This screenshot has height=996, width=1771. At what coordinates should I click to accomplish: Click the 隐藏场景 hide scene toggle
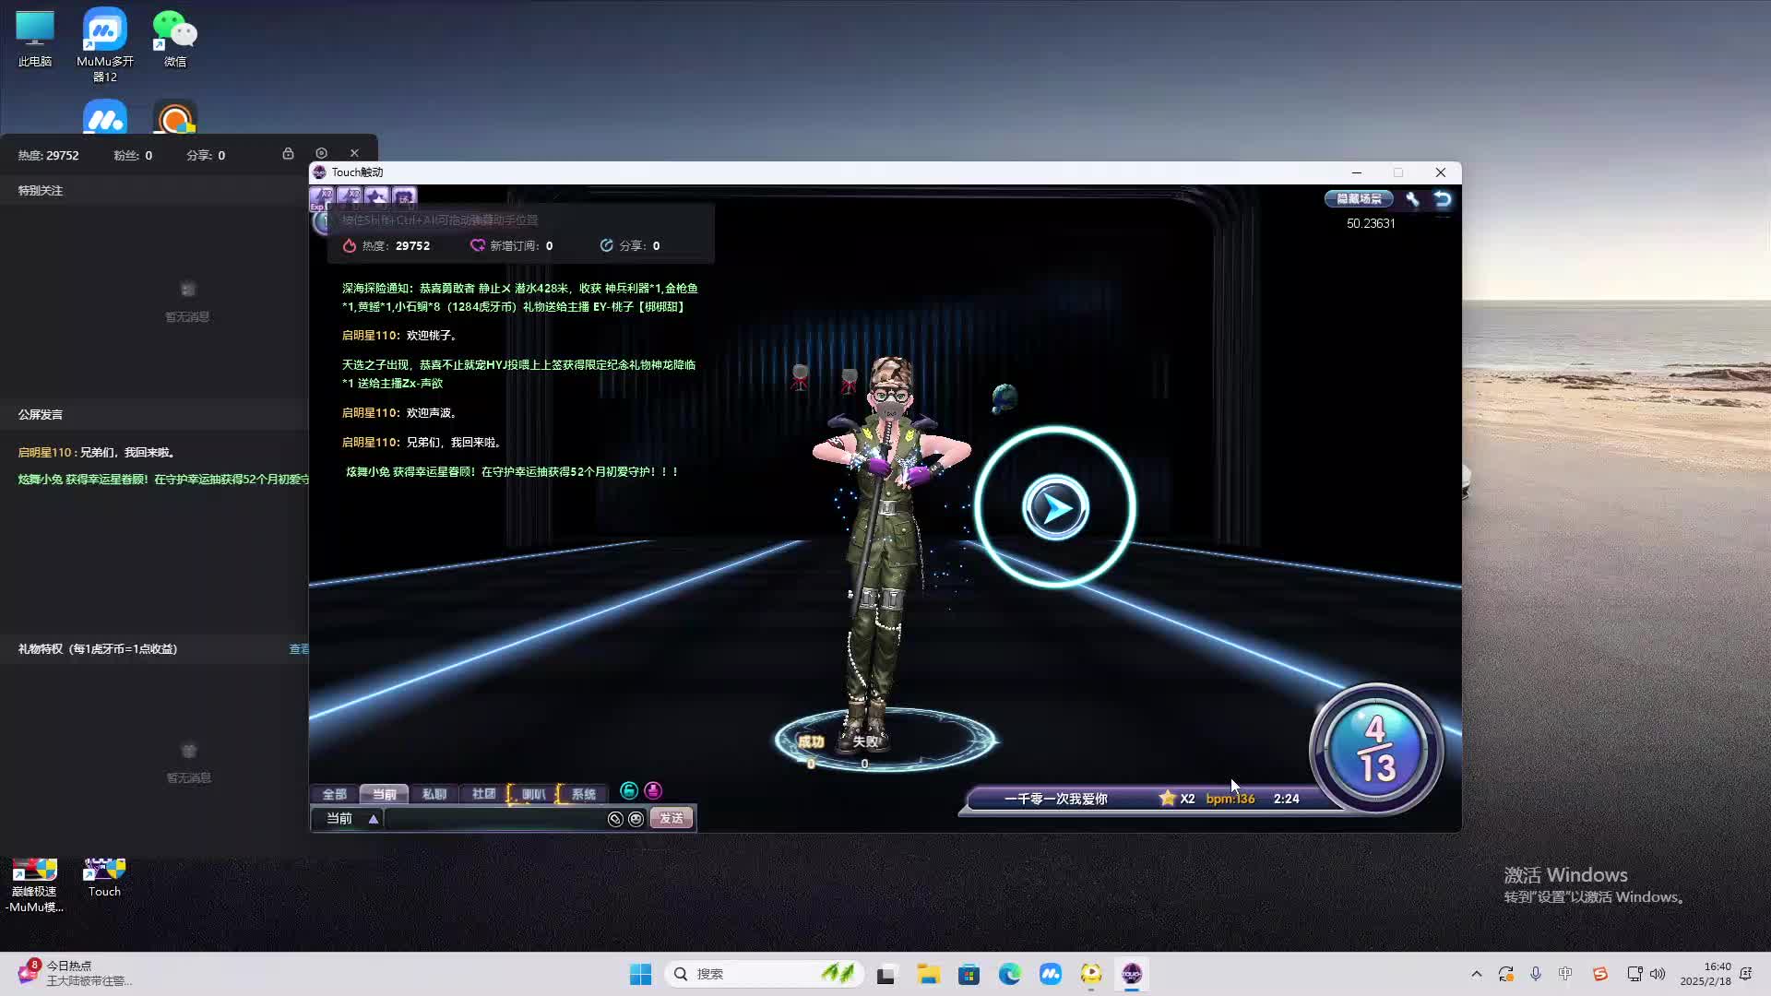(x=1359, y=199)
